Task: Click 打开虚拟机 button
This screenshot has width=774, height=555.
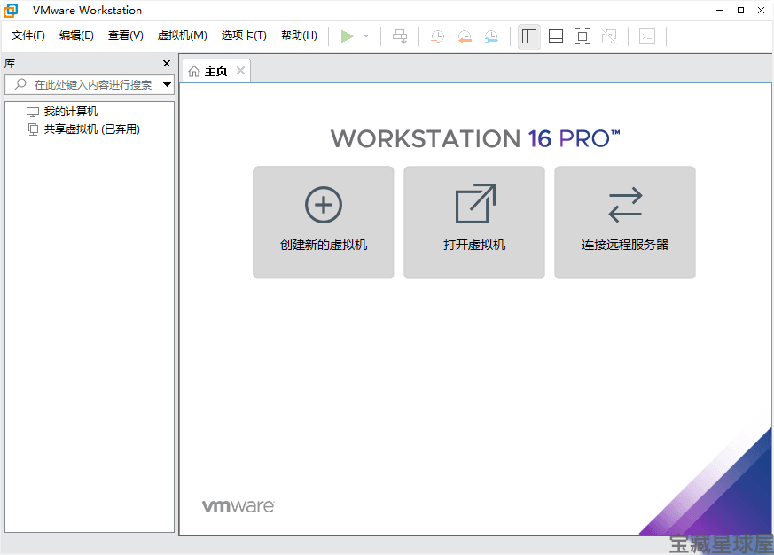Action: click(474, 223)
